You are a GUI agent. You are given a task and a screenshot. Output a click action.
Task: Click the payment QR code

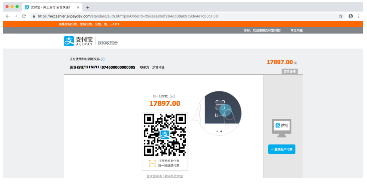[x=165, y=135]
